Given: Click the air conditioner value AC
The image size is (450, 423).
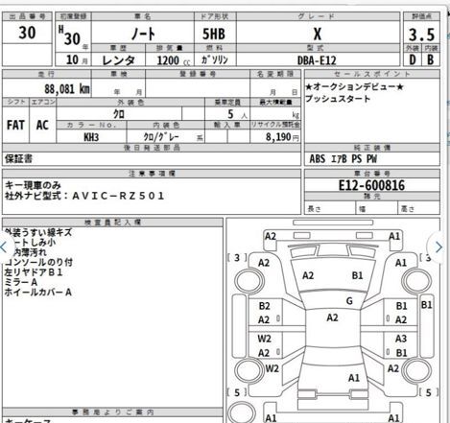Looking at the screenshot, I should [42, 125].
